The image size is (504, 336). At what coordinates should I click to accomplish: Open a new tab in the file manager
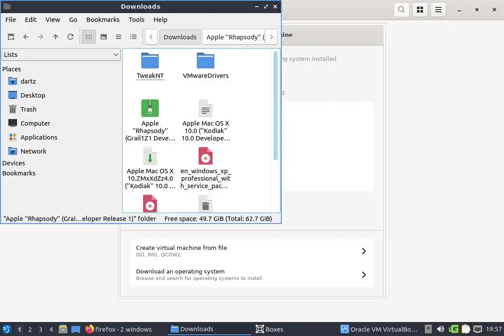[11, 37]
